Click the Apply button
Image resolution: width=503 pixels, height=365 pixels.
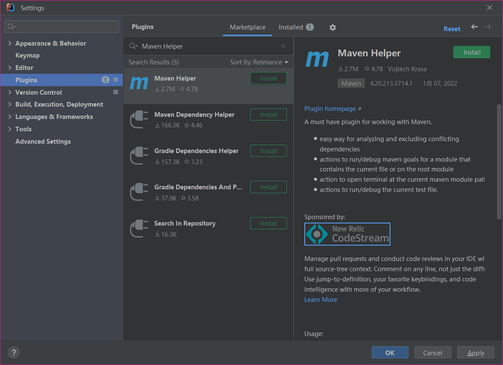pyautogui.click(x=476, y=353)
